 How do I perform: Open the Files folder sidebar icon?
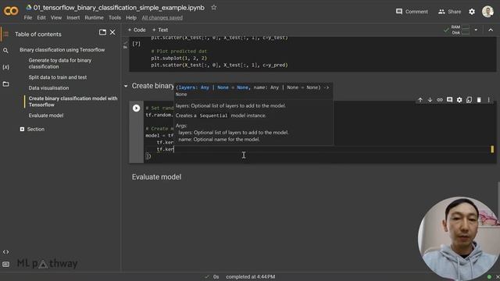click(x=5, y=84)
